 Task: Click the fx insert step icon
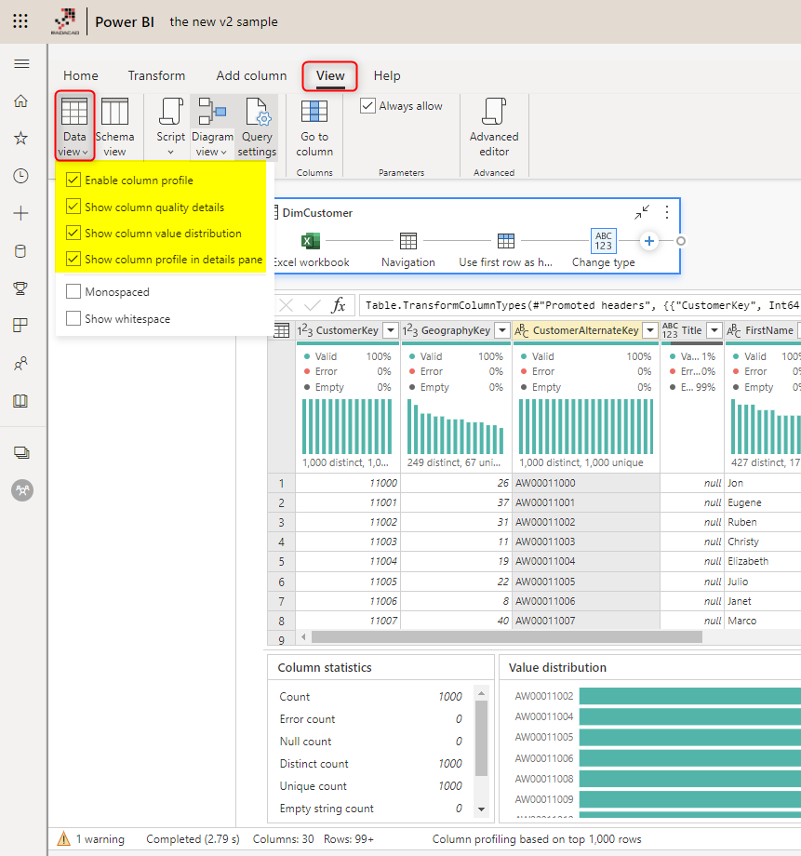pos(339,305)
